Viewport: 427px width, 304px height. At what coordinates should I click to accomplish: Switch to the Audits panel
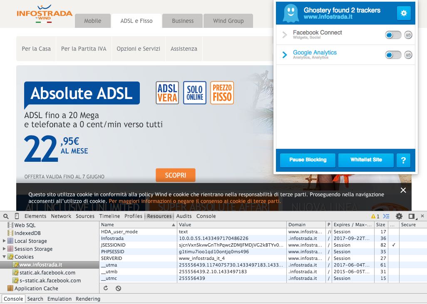(x=184, y=216)
